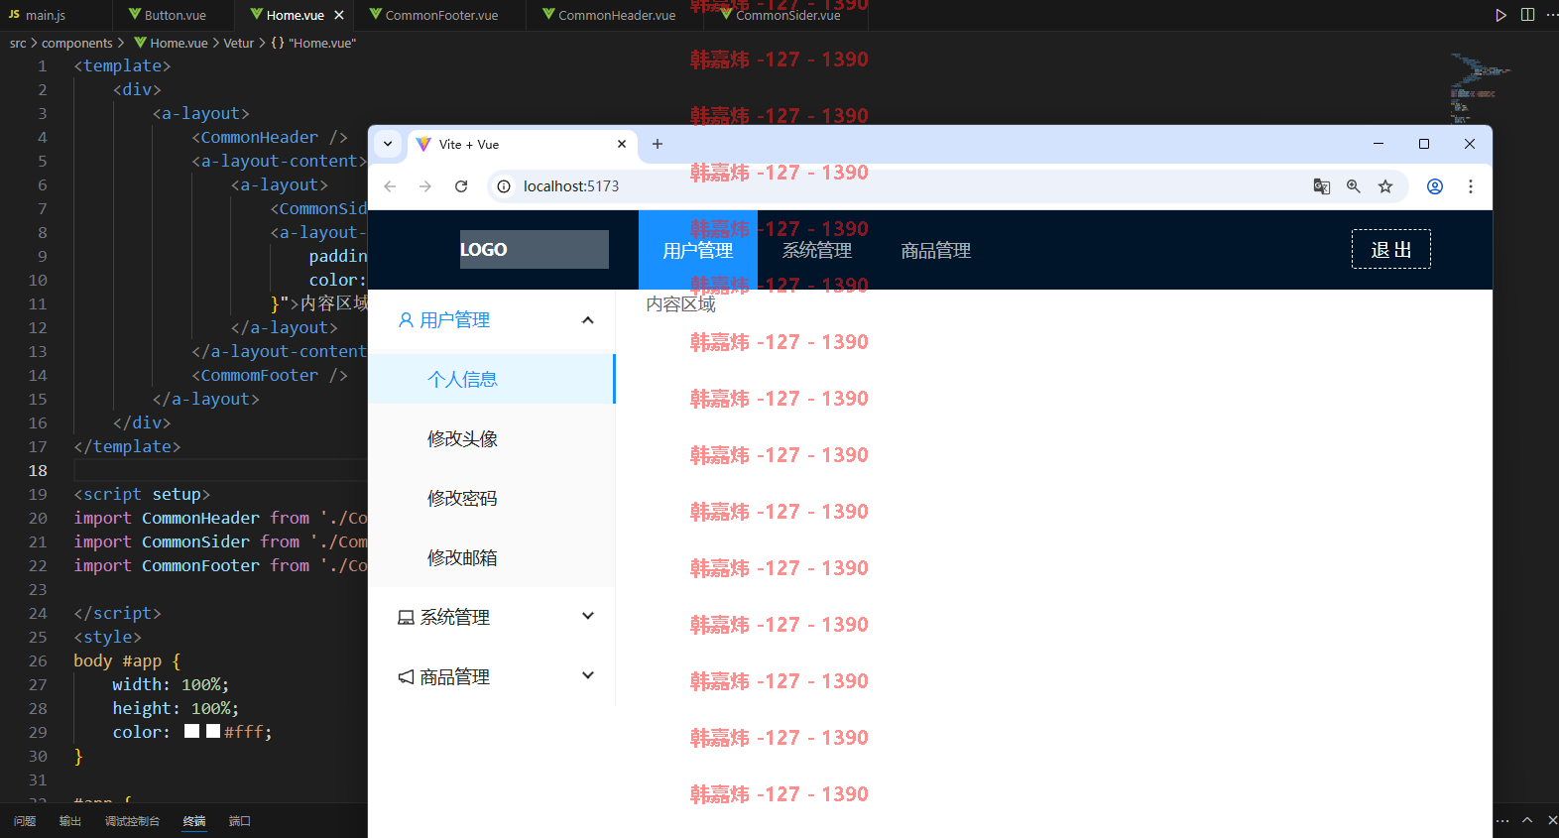Open more actions ellipsis in editor title bar

point(1551,15)
